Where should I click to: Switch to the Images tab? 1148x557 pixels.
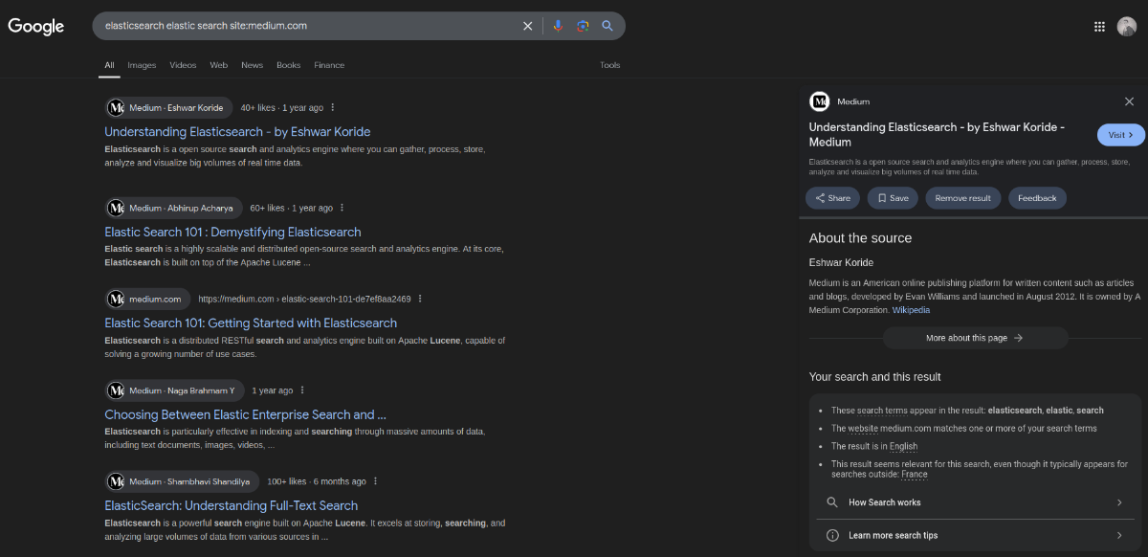coord(142,65)
